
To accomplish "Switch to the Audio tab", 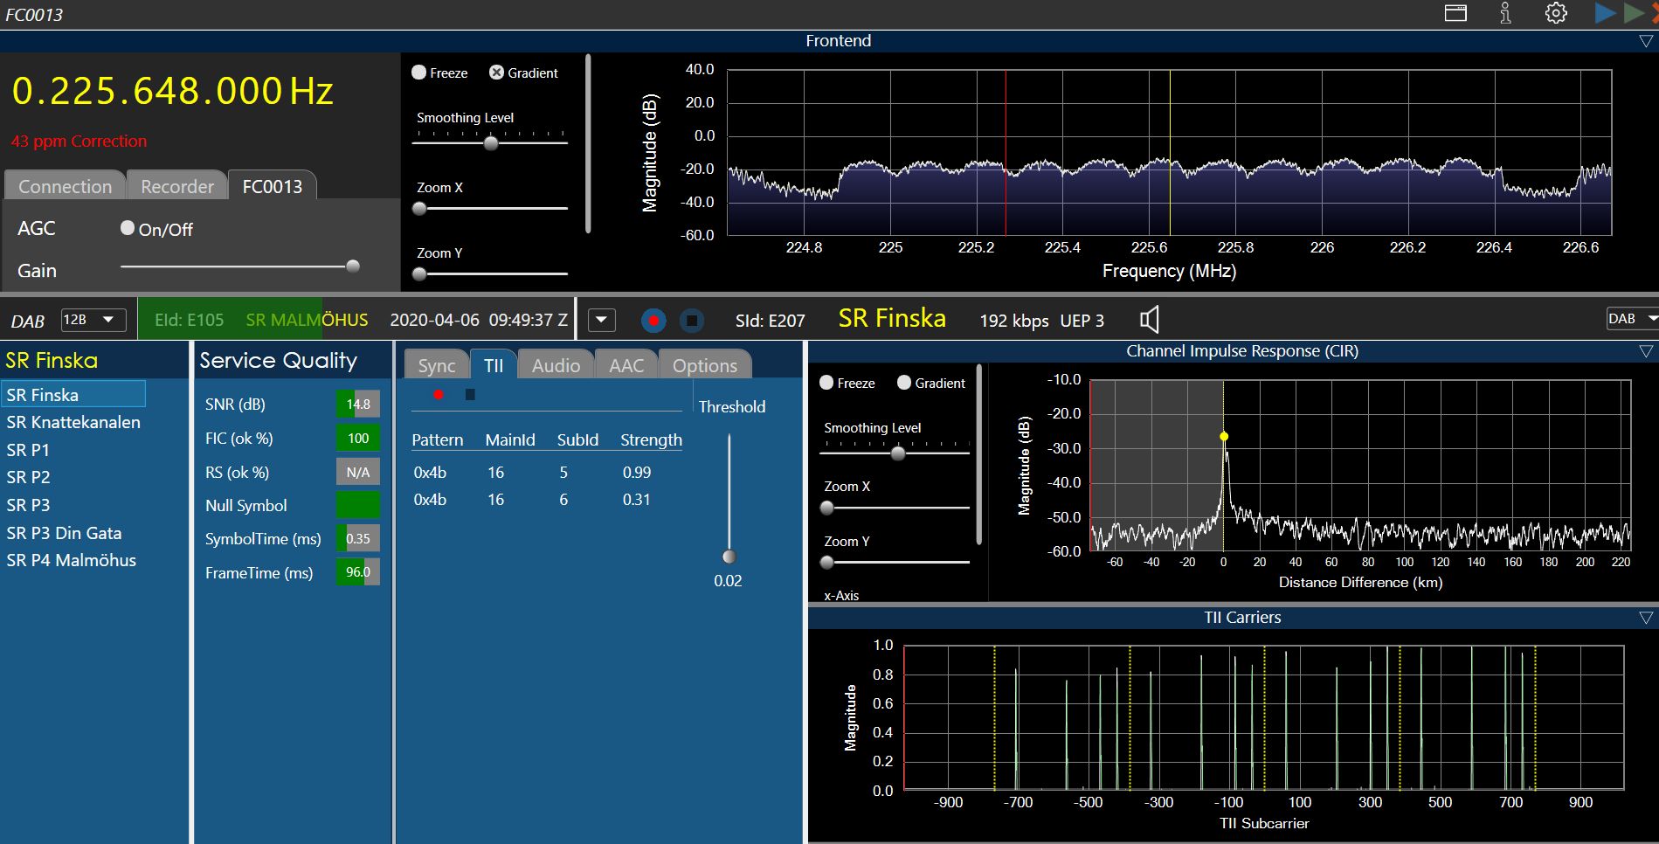I will pyautogui.click(x=556, y=365).
